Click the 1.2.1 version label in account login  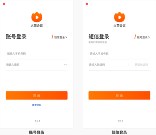[x=37, y=121]
